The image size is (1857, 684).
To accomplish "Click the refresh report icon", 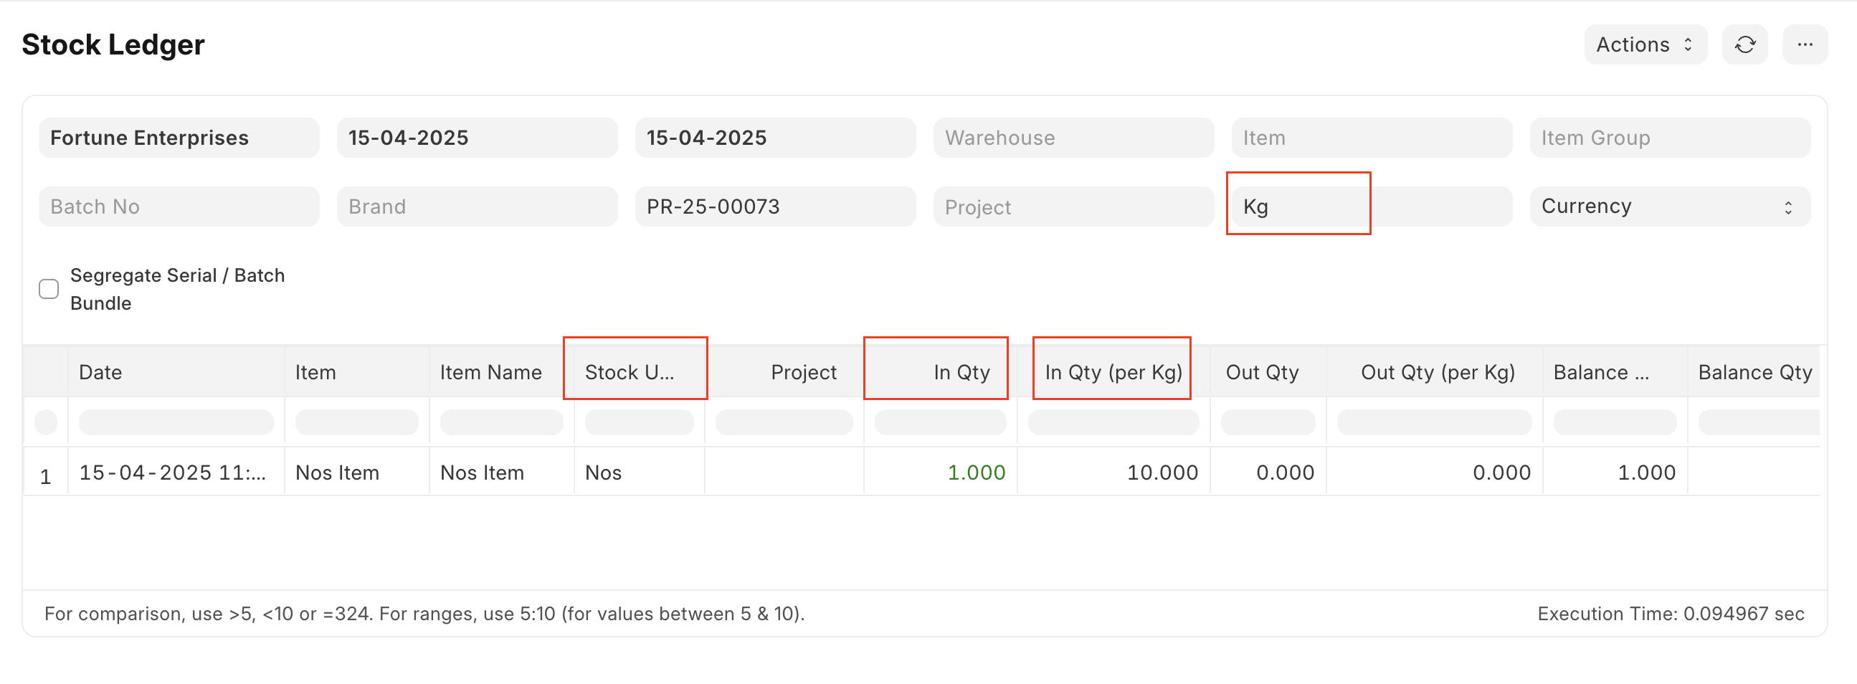I will [1744, 44].
